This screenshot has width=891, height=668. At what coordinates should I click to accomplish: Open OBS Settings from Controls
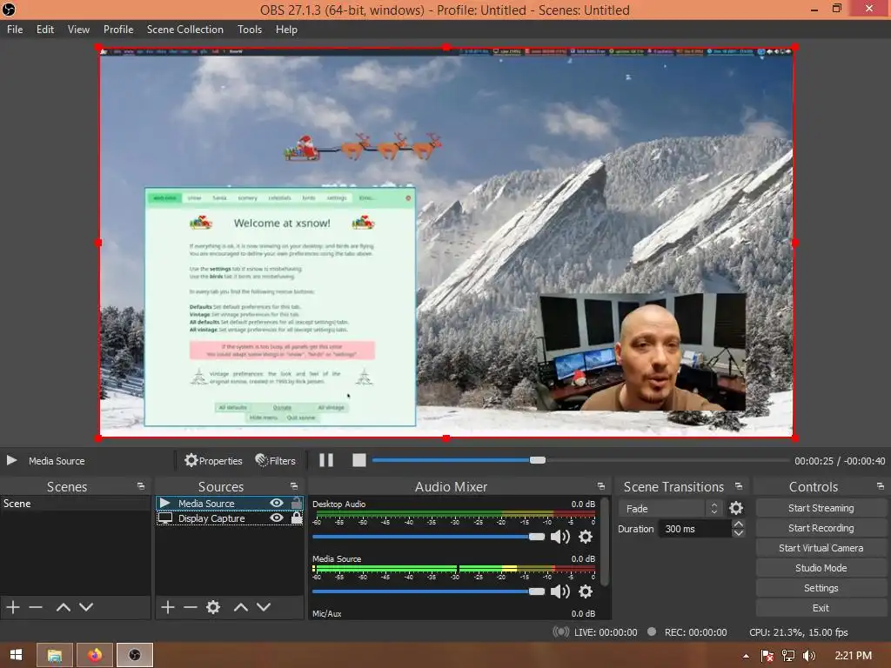821,588
